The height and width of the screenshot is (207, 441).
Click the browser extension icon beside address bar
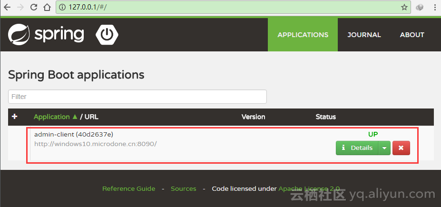point(420,7)
